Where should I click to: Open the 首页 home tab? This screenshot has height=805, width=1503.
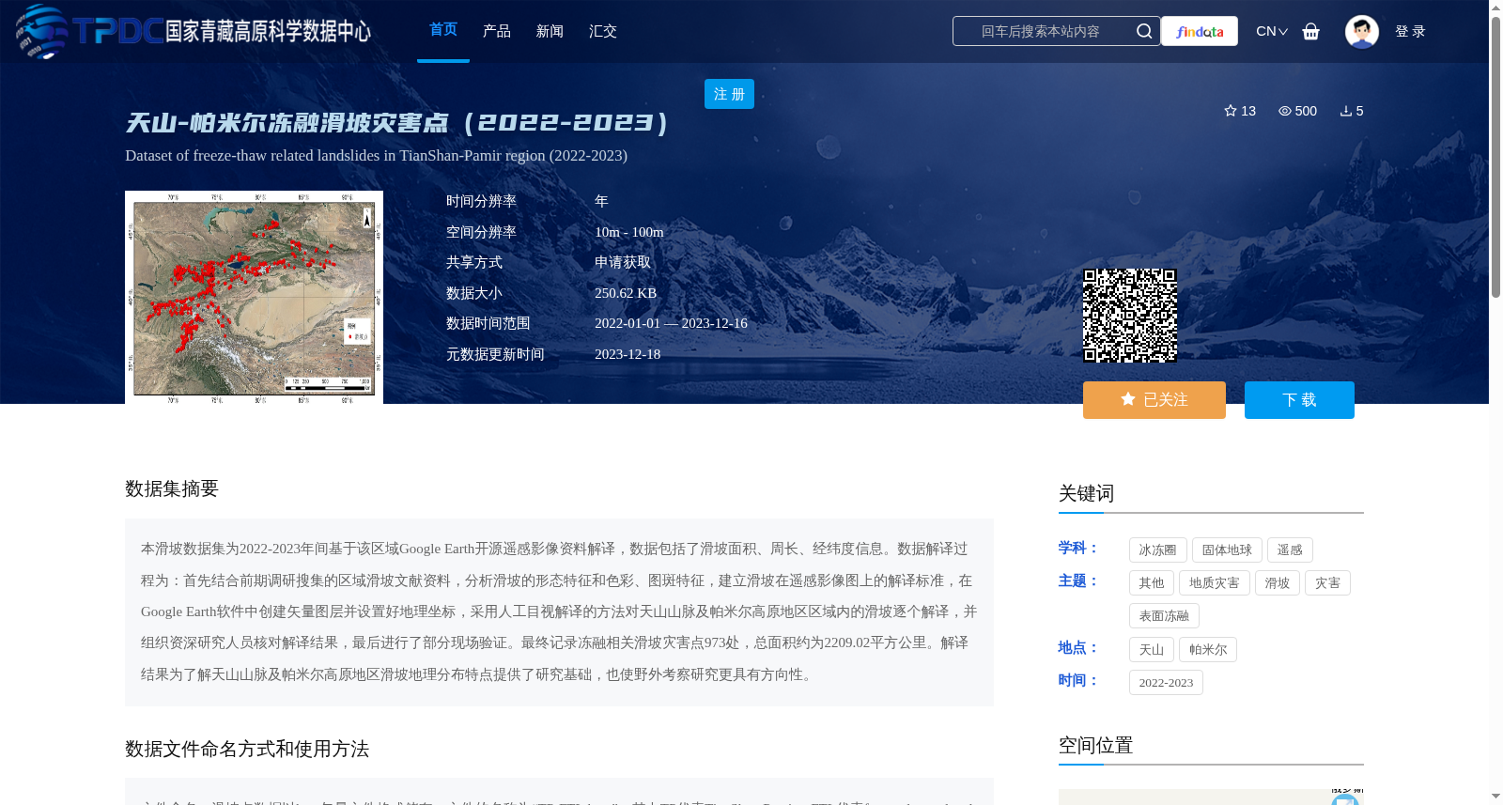click(x=443, y=30)
